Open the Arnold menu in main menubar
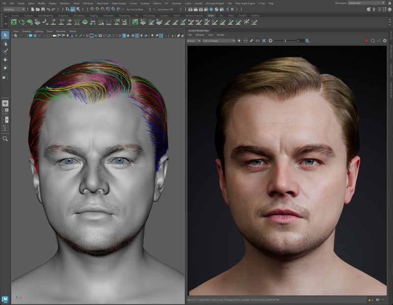Viewport: 393px width, 305px height. click(198, 3)
